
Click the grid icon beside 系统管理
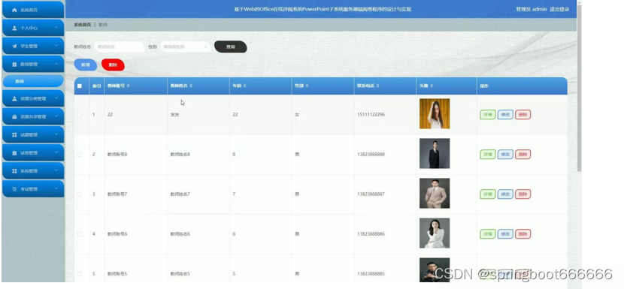click(15, 171)
